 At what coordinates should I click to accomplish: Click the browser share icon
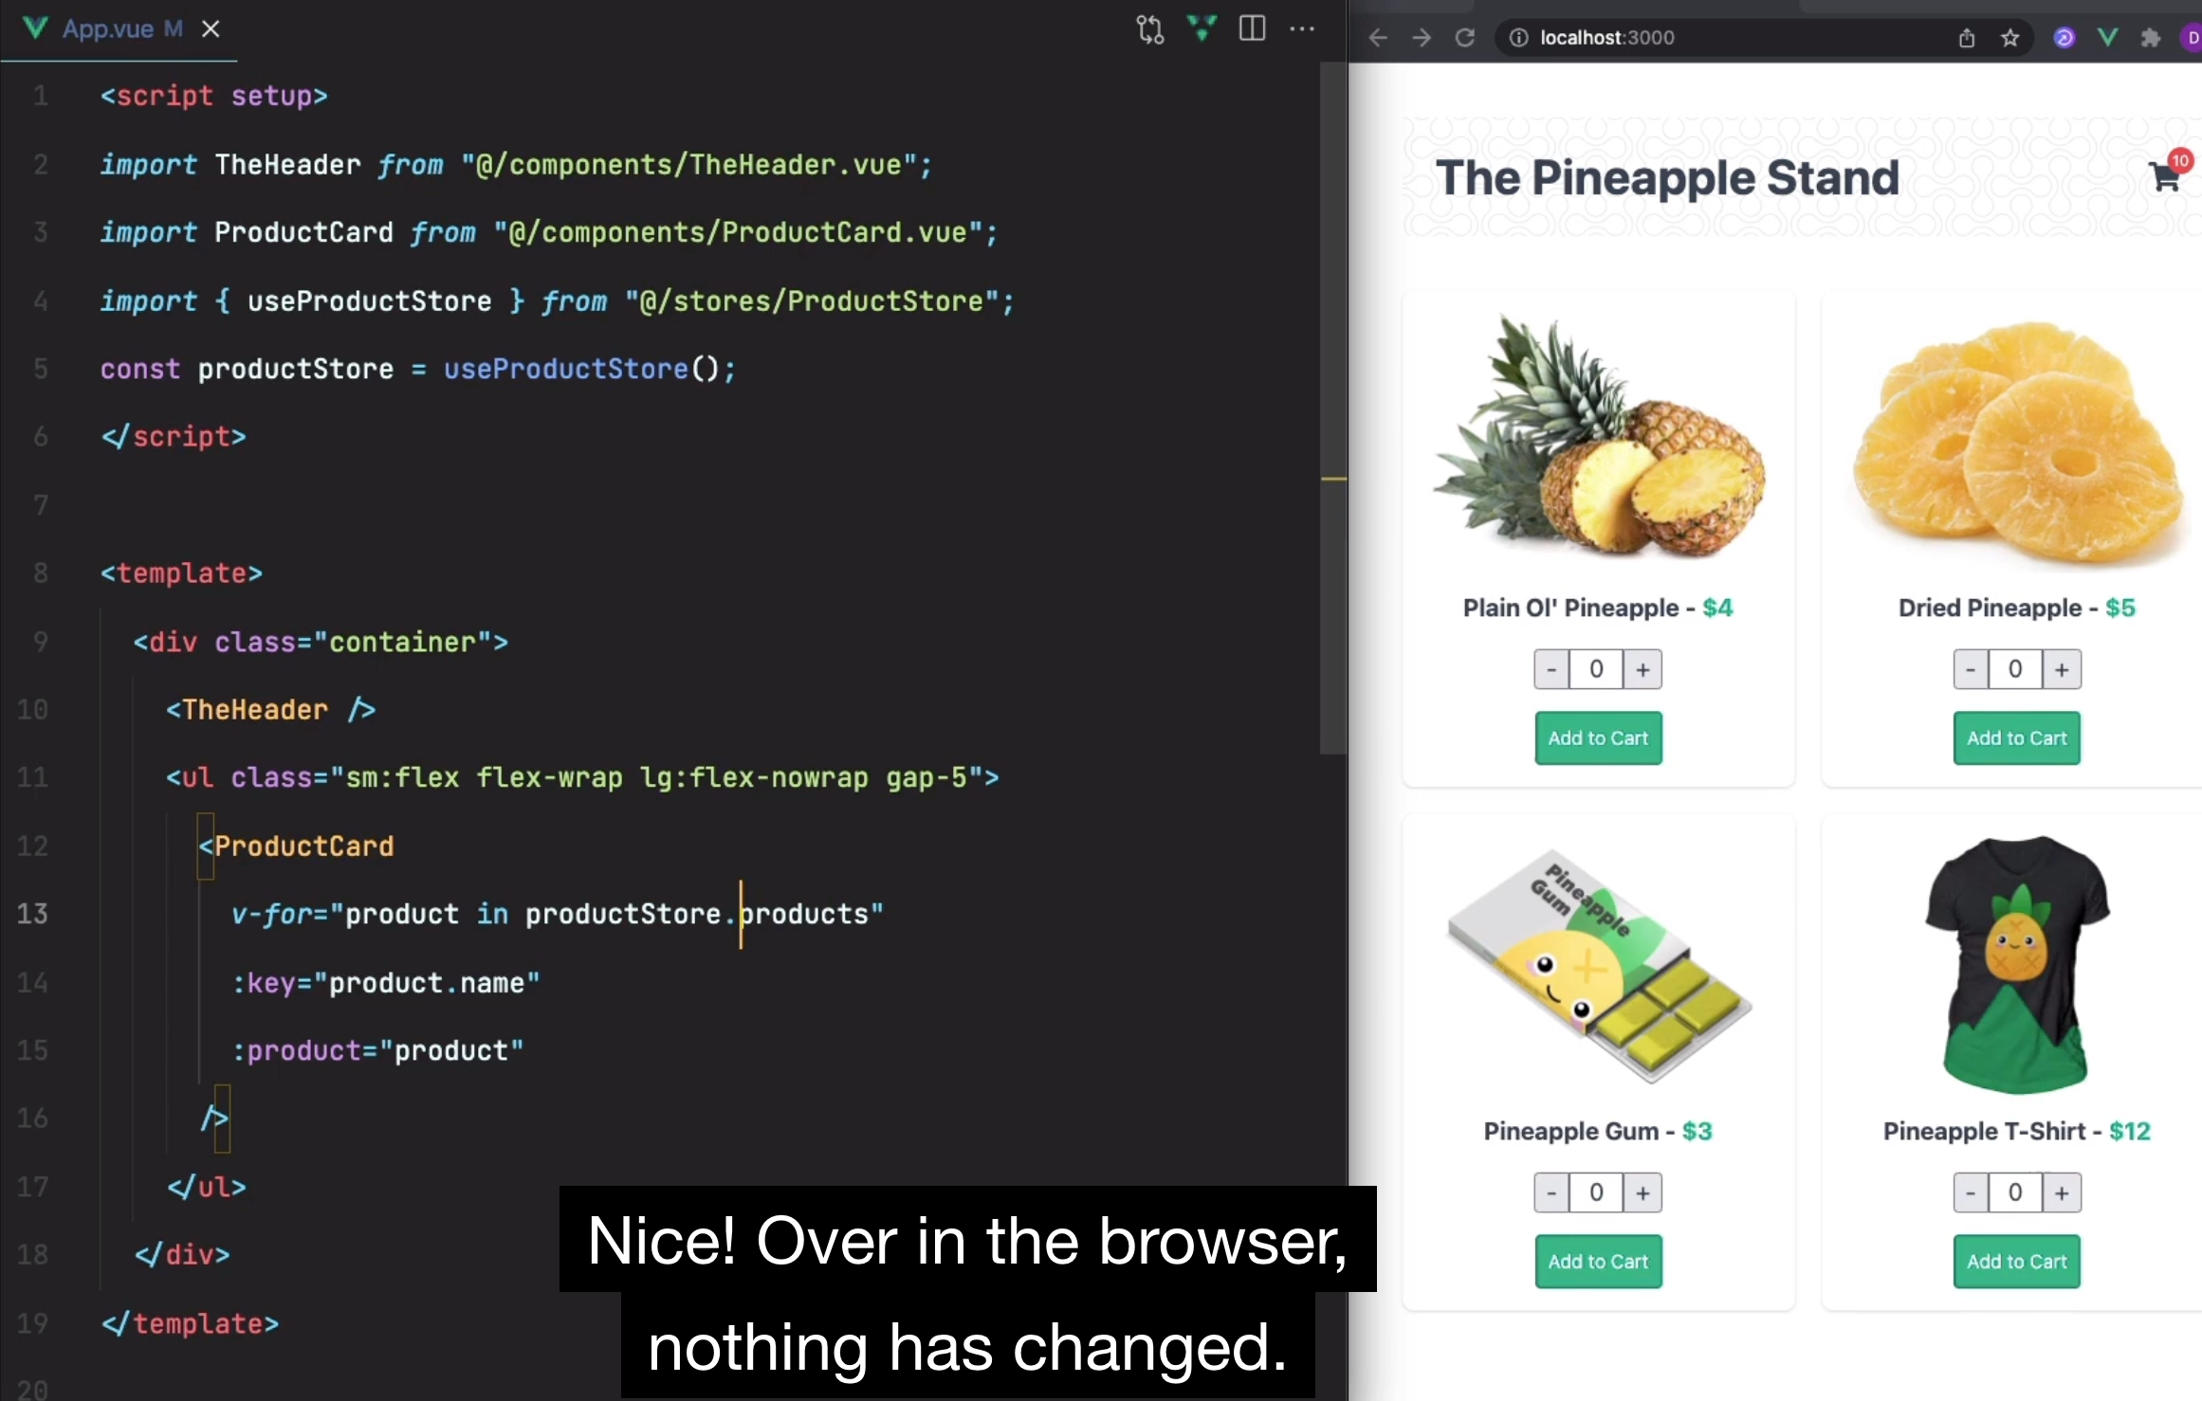(1967, 38)
